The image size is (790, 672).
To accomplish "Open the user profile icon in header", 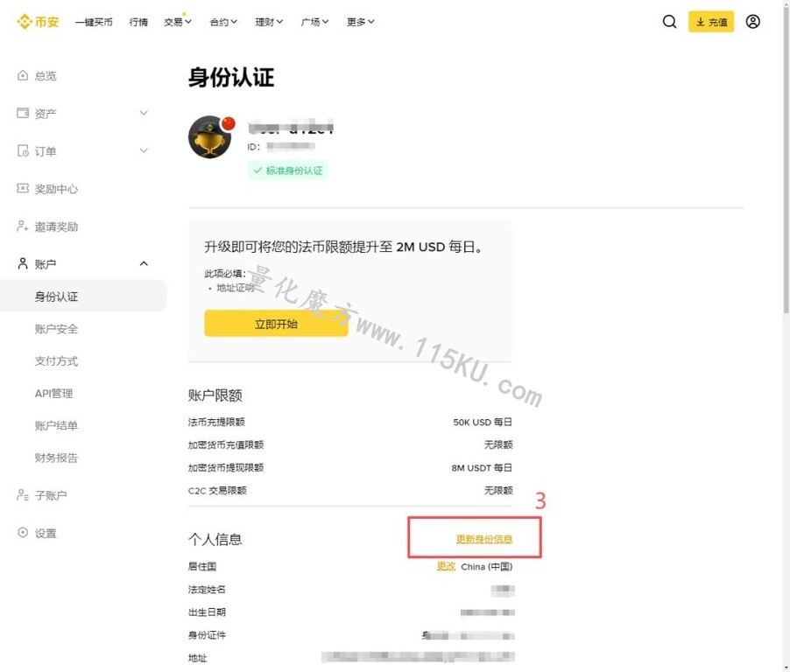I will pyautogui.click(x=752, y=22).
